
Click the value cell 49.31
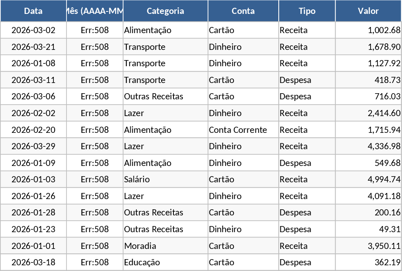tap(389, 229)
